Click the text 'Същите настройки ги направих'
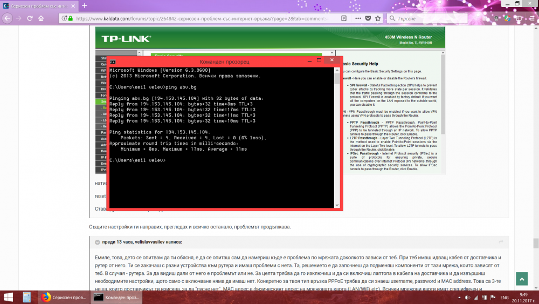 (126, 227)
